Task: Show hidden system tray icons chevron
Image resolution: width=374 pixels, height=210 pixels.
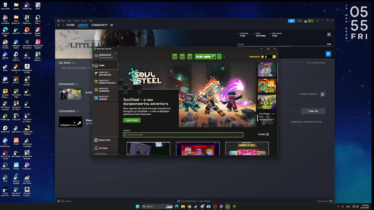Action: [338, 206]
